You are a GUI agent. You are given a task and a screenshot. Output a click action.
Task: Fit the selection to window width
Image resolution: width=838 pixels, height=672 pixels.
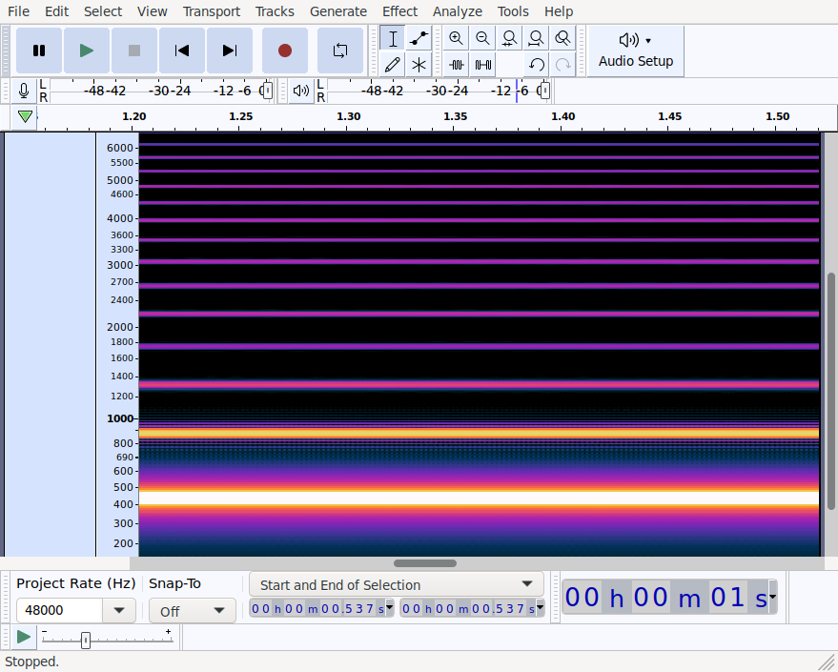[x=509, y=38]
